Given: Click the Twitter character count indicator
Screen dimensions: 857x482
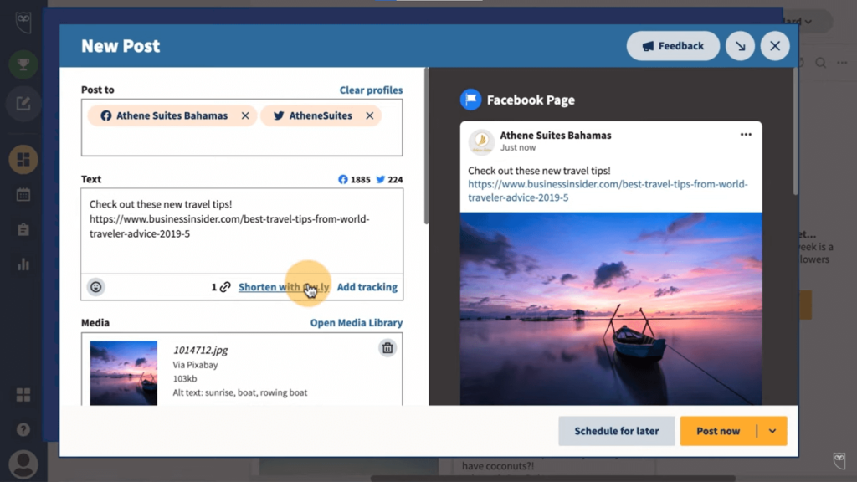Looking at the screenshot, I should pos(389,179).
